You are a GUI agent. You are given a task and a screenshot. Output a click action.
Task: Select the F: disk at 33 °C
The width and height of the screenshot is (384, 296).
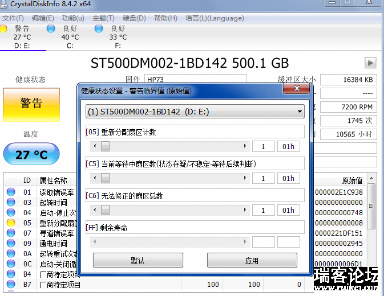pos(118,37)
